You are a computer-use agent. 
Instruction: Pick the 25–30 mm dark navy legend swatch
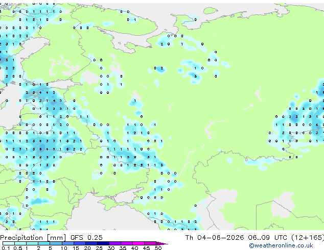[x=103, y=243]
